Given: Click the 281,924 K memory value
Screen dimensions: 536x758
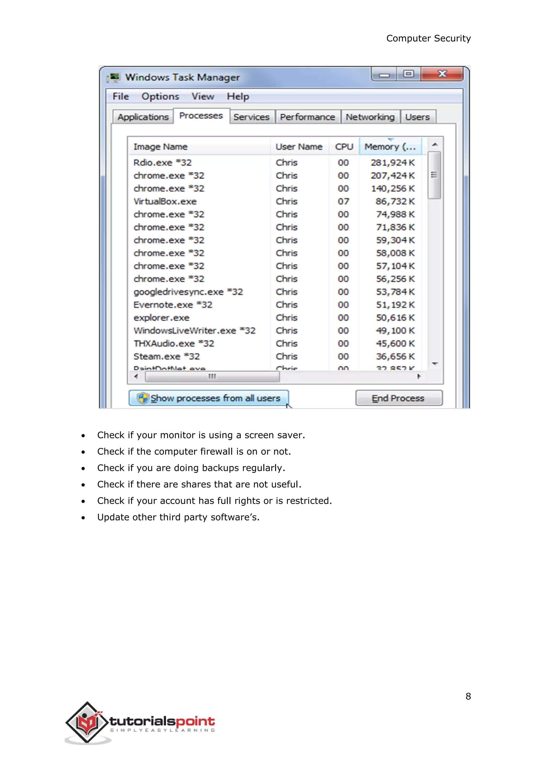Looking at the screenshot, I should click(x=393, y=163).
